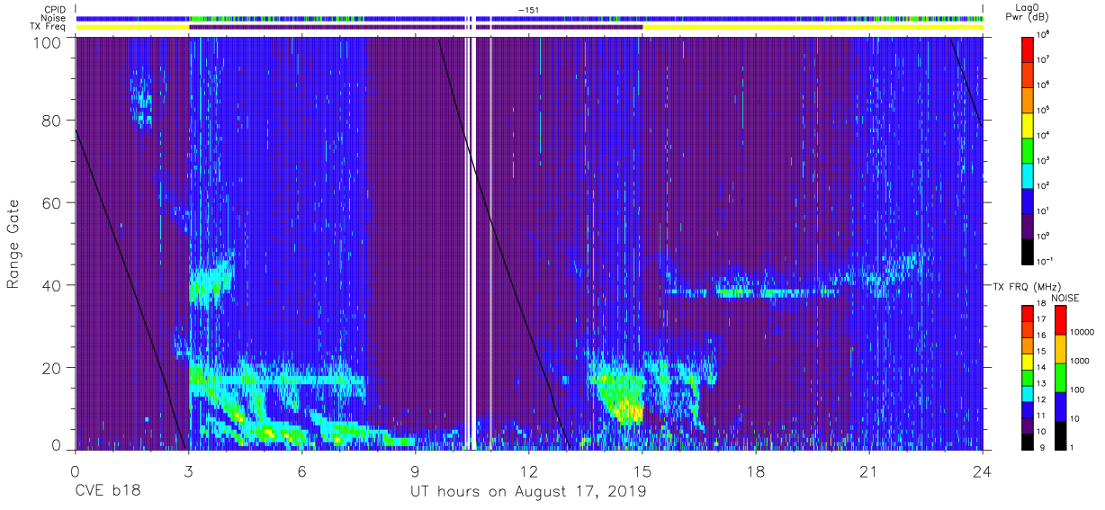
Task: Click the 'CPID' row label
Action: (53, 9)
